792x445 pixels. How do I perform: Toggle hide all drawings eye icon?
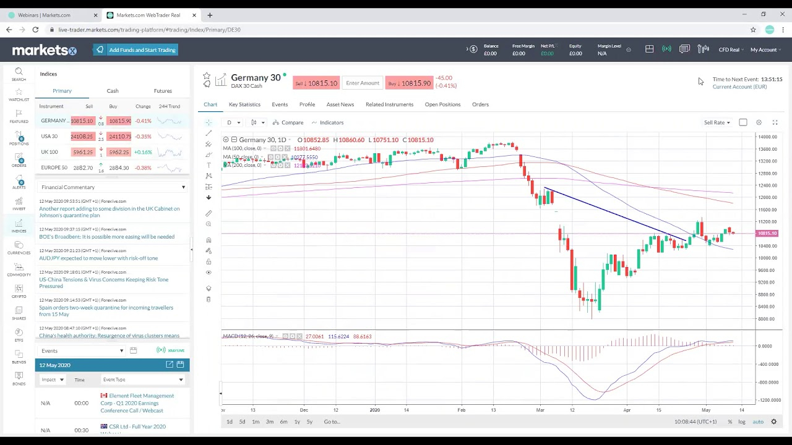(x=209, y=273)
